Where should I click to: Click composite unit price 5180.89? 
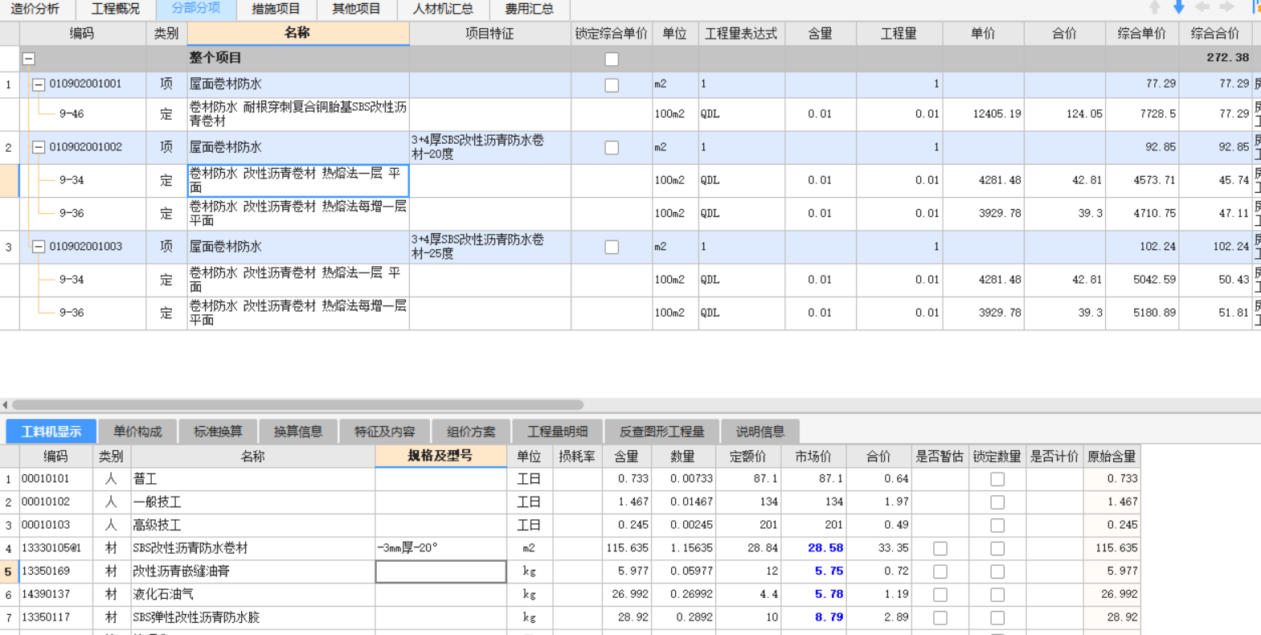point(1154,313)
